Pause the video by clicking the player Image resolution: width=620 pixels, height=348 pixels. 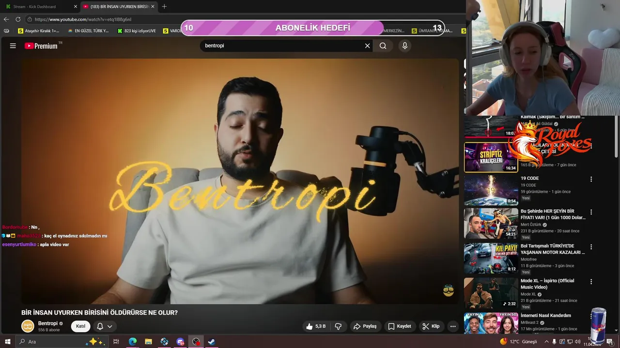240,181
